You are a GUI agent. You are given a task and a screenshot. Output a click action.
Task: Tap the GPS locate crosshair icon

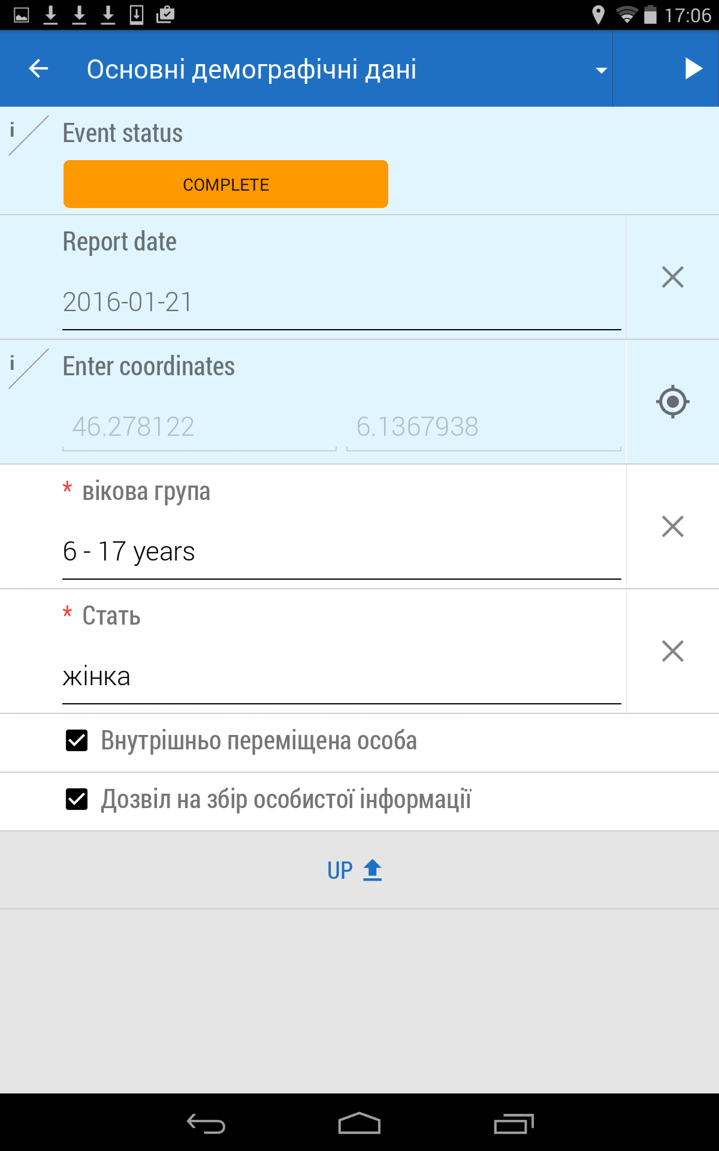(x=672, y=402)
